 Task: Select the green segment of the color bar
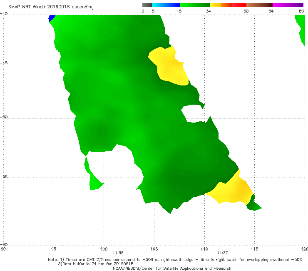[x=195, y=5]
